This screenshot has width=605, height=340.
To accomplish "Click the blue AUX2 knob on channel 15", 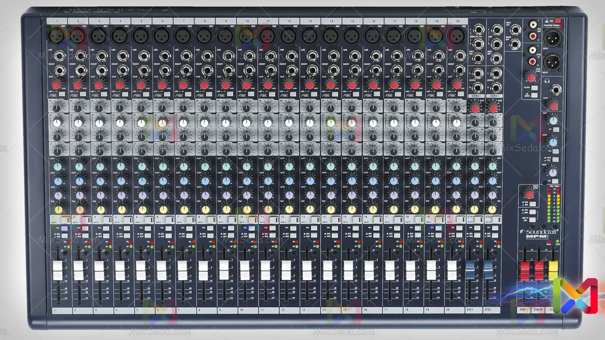I will [352, 181].
